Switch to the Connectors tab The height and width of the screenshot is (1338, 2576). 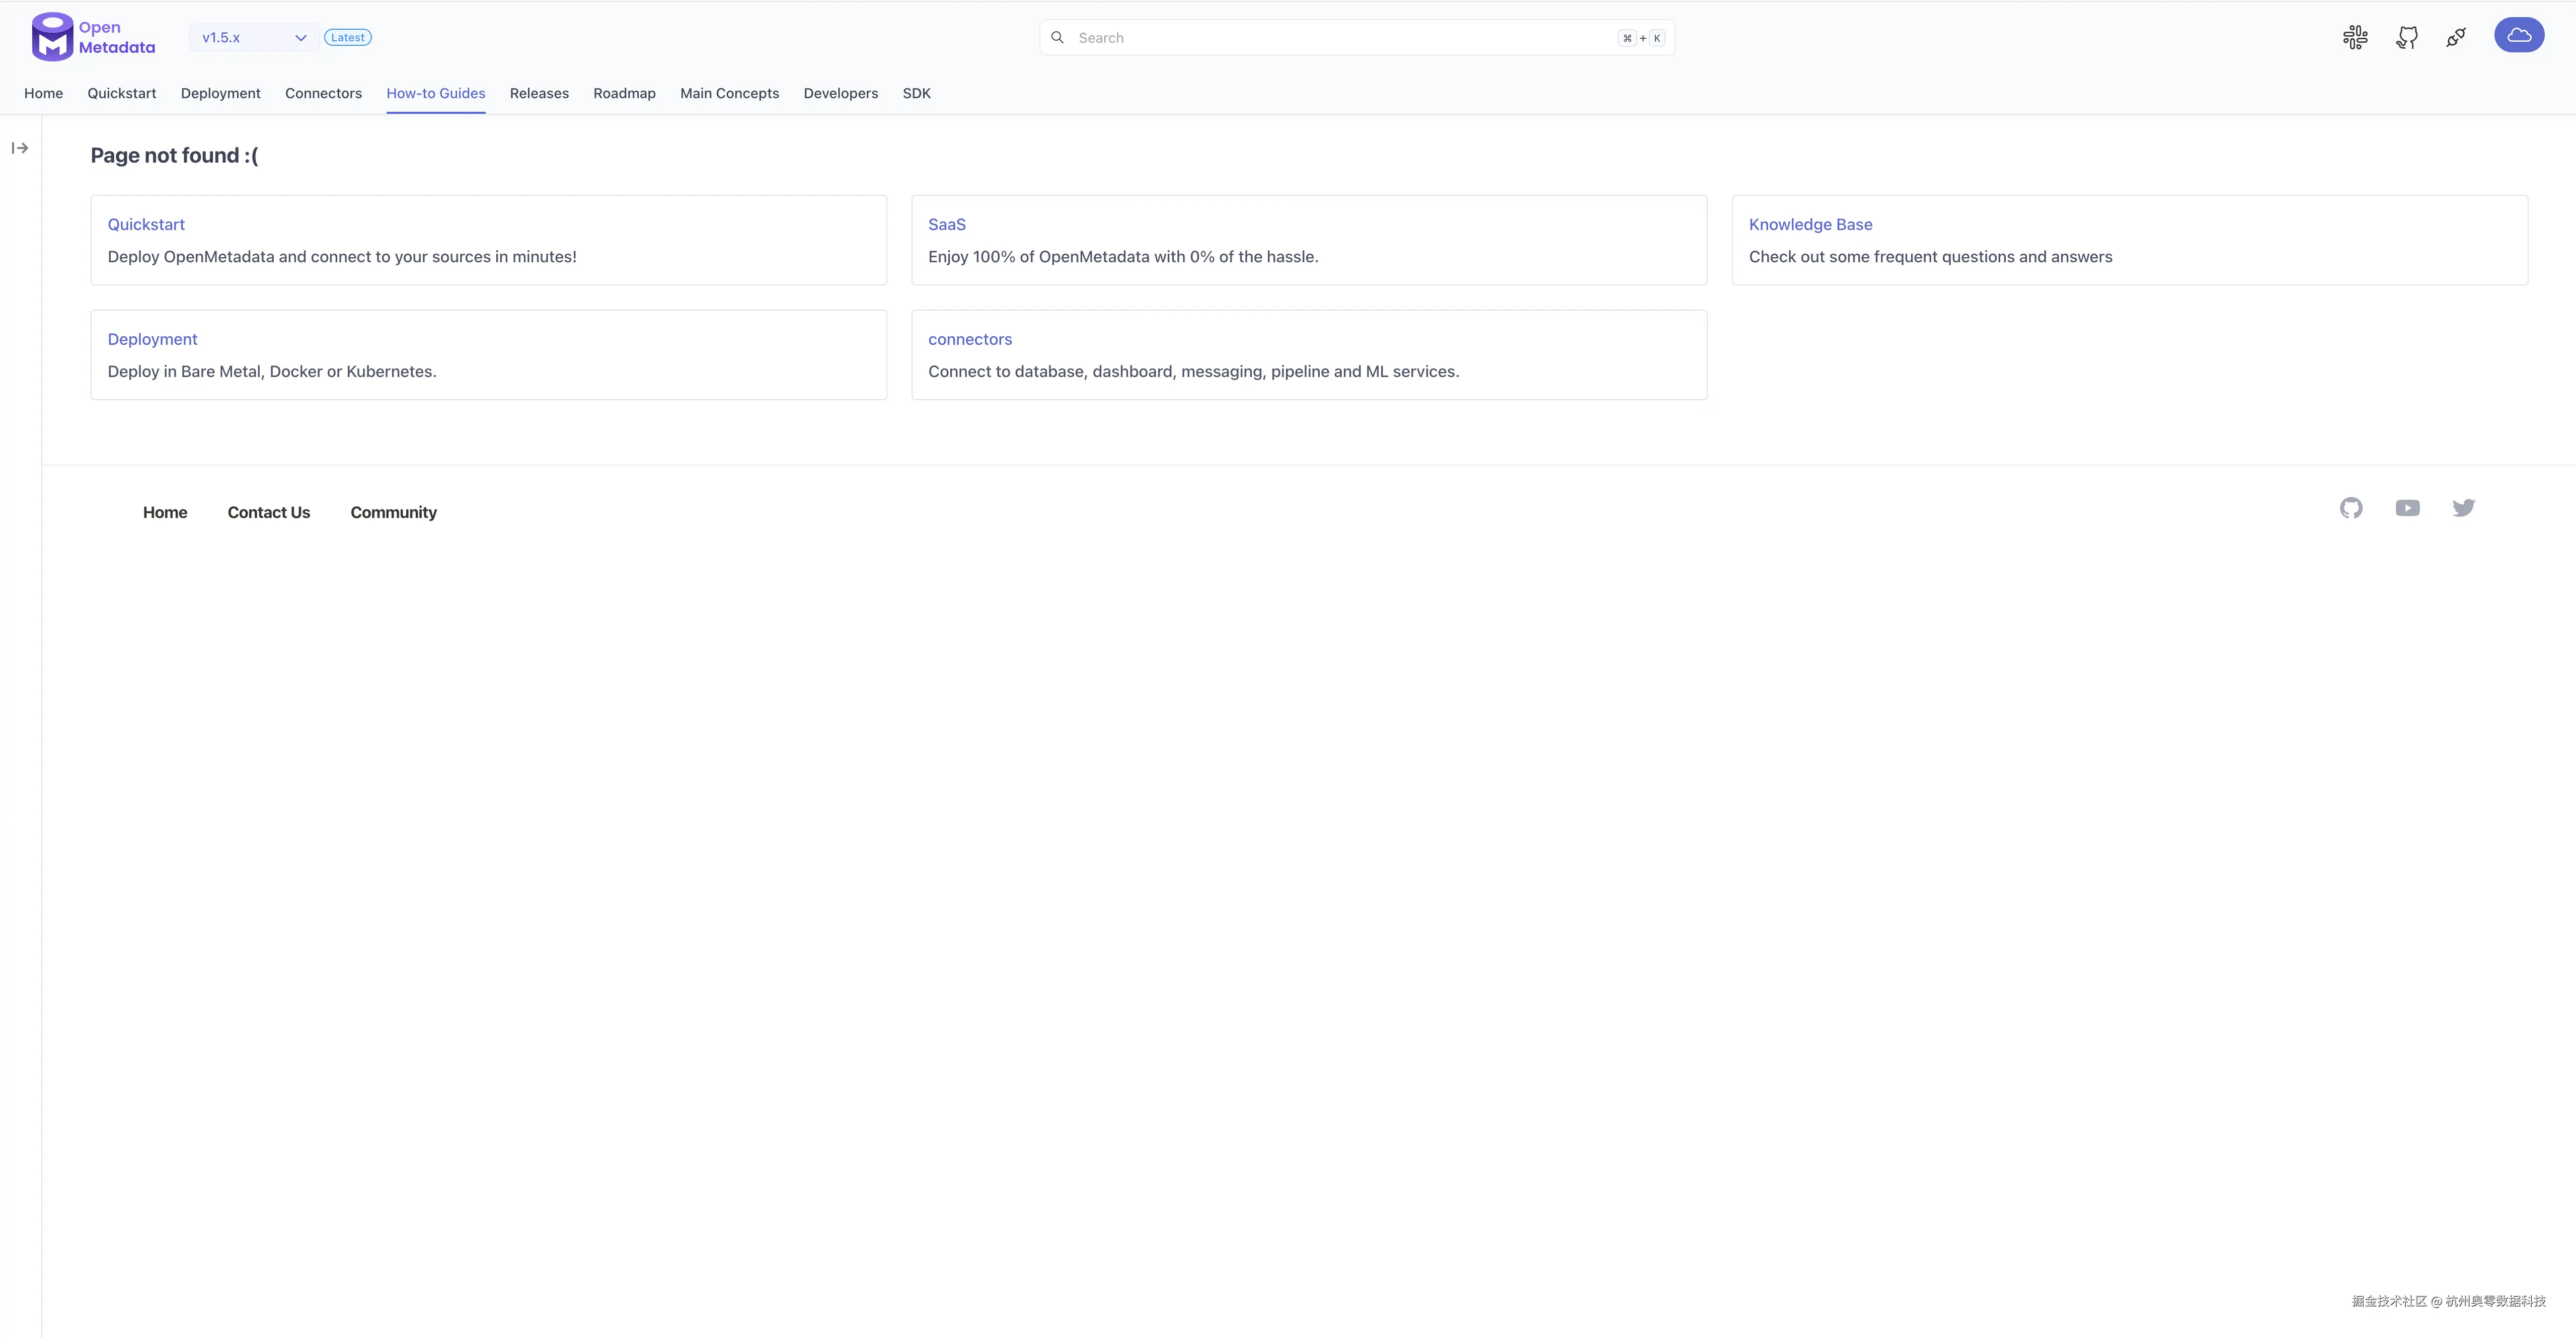tap(323, 93)
